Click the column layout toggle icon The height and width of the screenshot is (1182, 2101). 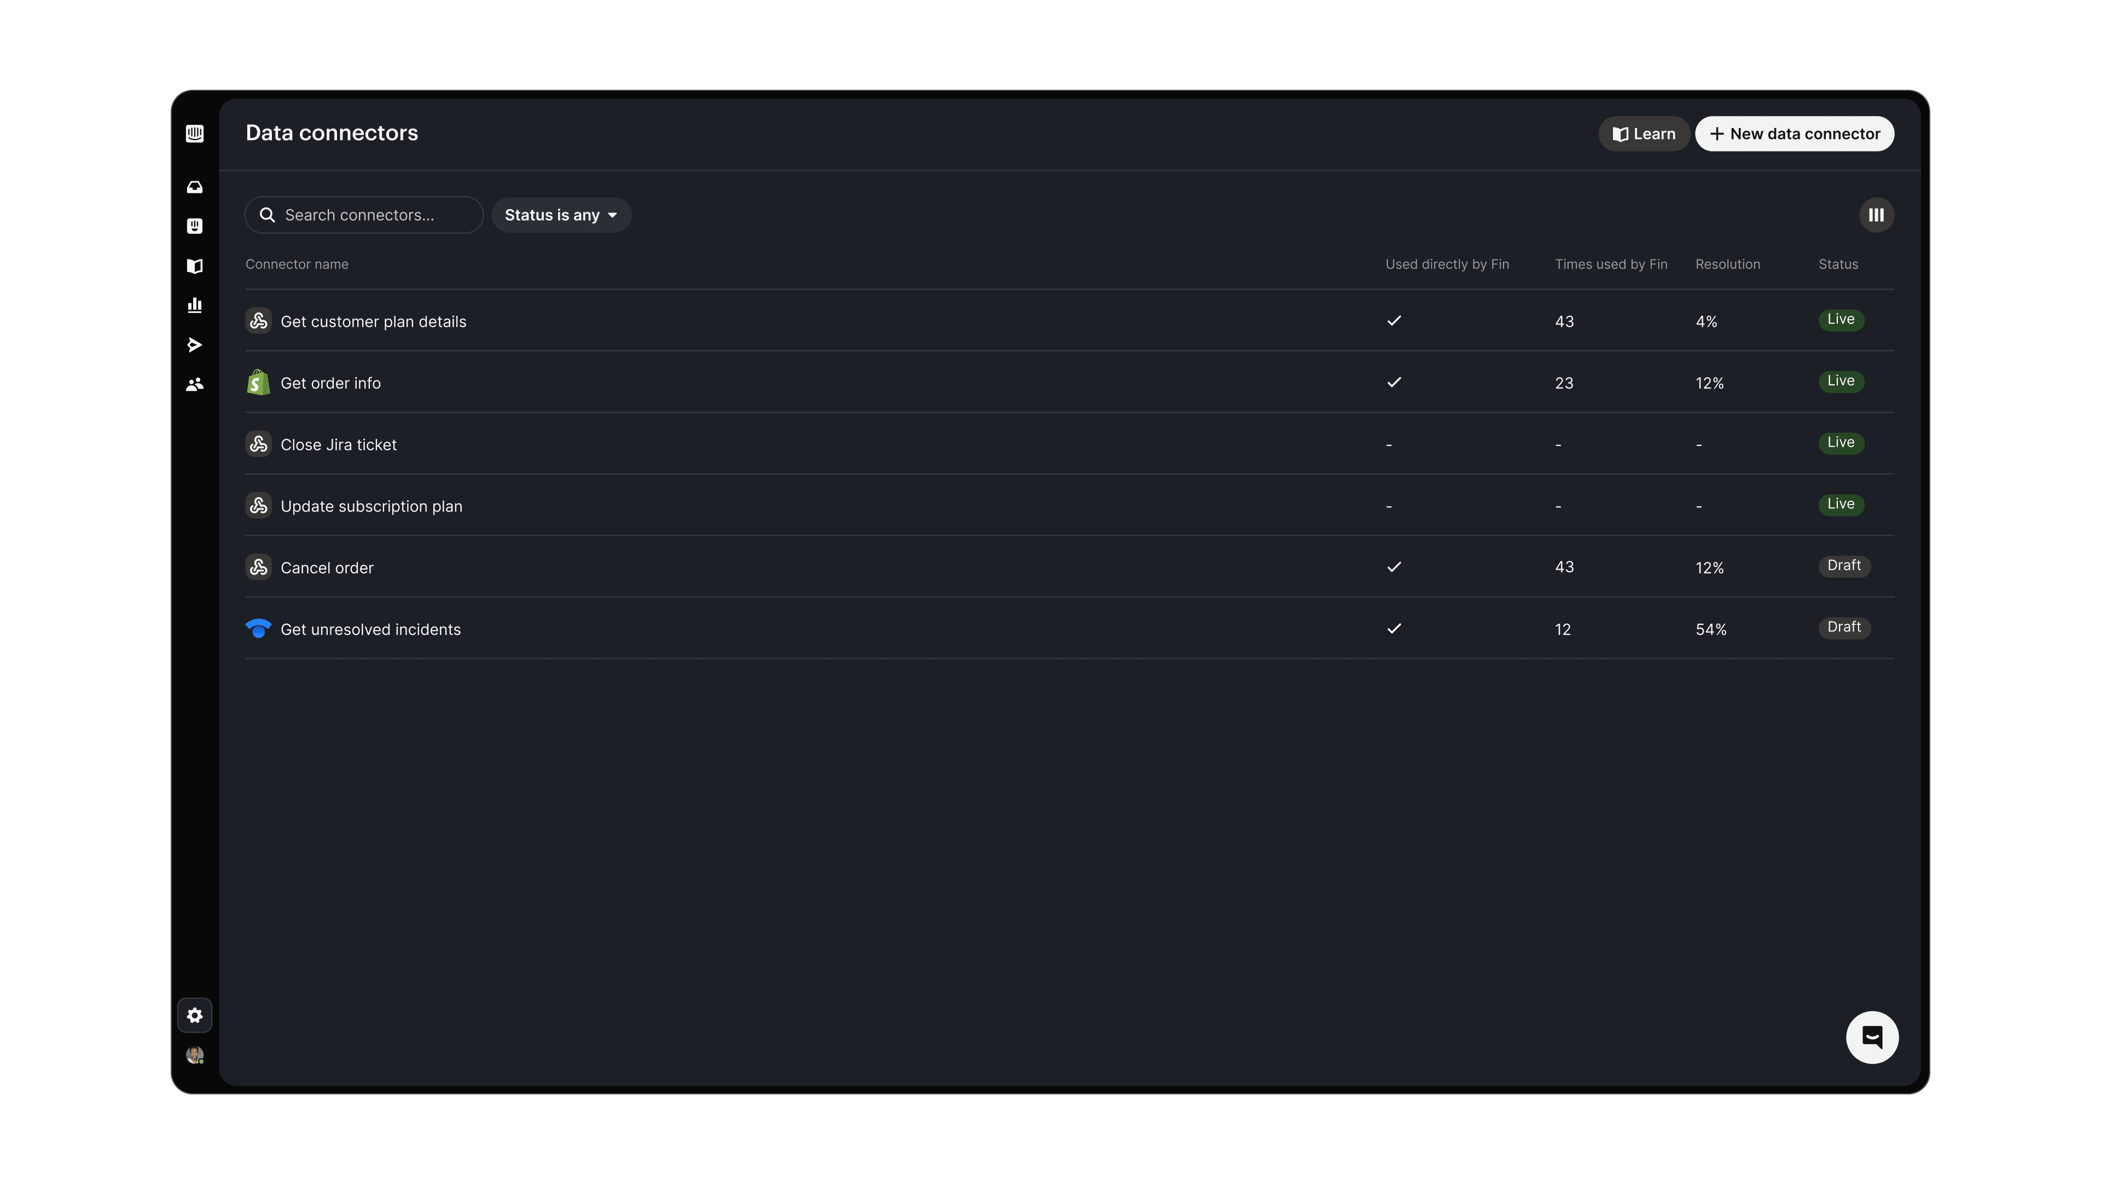(1876, 216)
